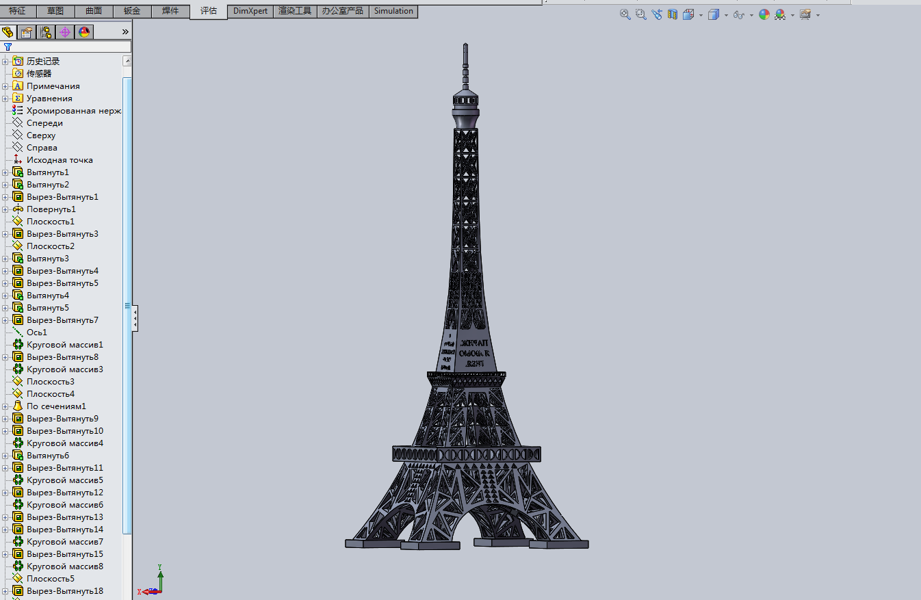
Task: Open the View Orientation cube icon
Action: pyautogui.click(x=688, y=14)
